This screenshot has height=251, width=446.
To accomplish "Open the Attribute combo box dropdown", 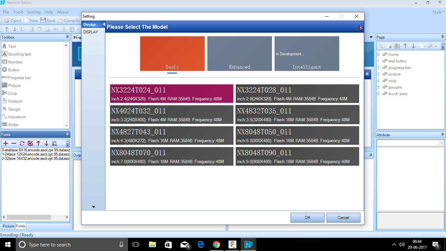I will [441, 143].
